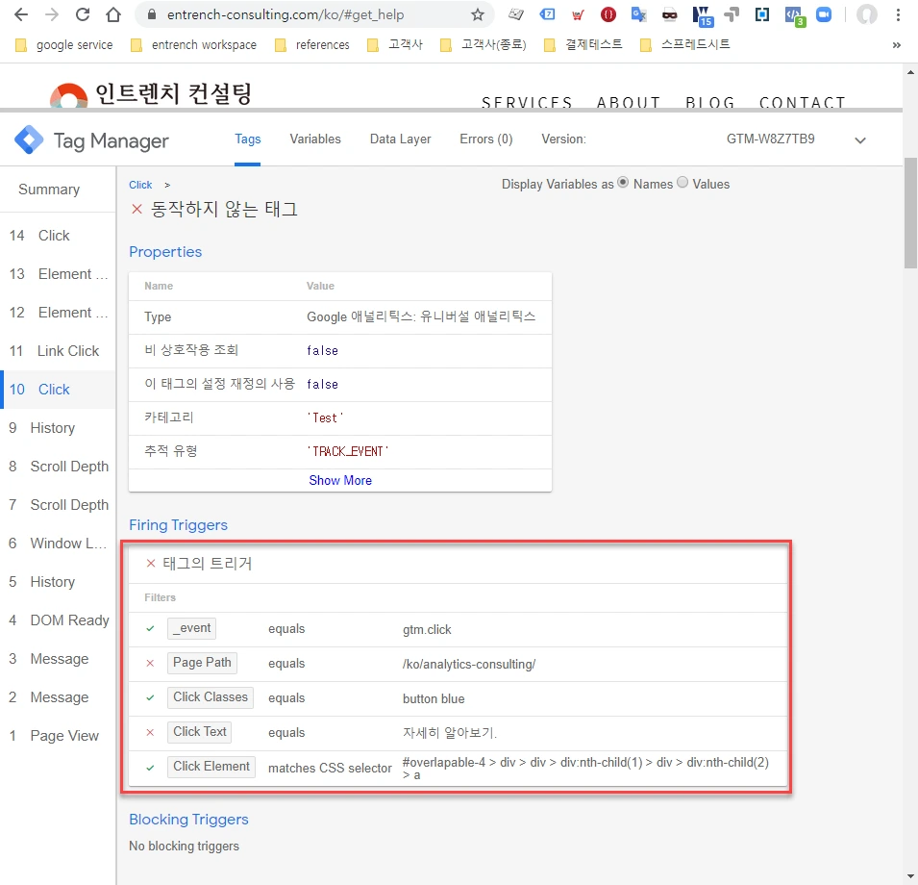Screen dimensions: 918x885
Task: Click the Click Element variable chip
Action: 211,767
